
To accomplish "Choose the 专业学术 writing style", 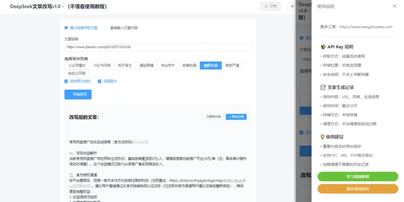I will tap(168, 65).
